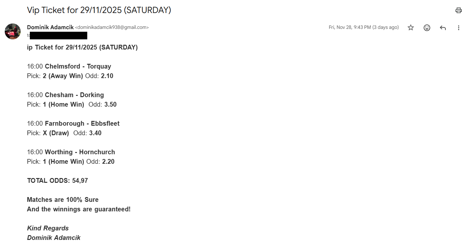Add an emoji reaction to the message
Viewport: 462px width, 245px height.
427,28
